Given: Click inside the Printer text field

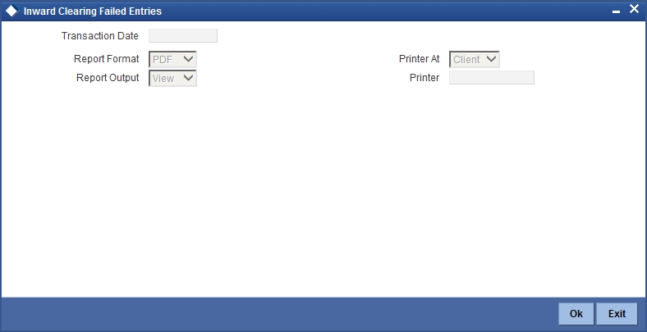Looking at the screenshot, I should [x=492, y=77].
